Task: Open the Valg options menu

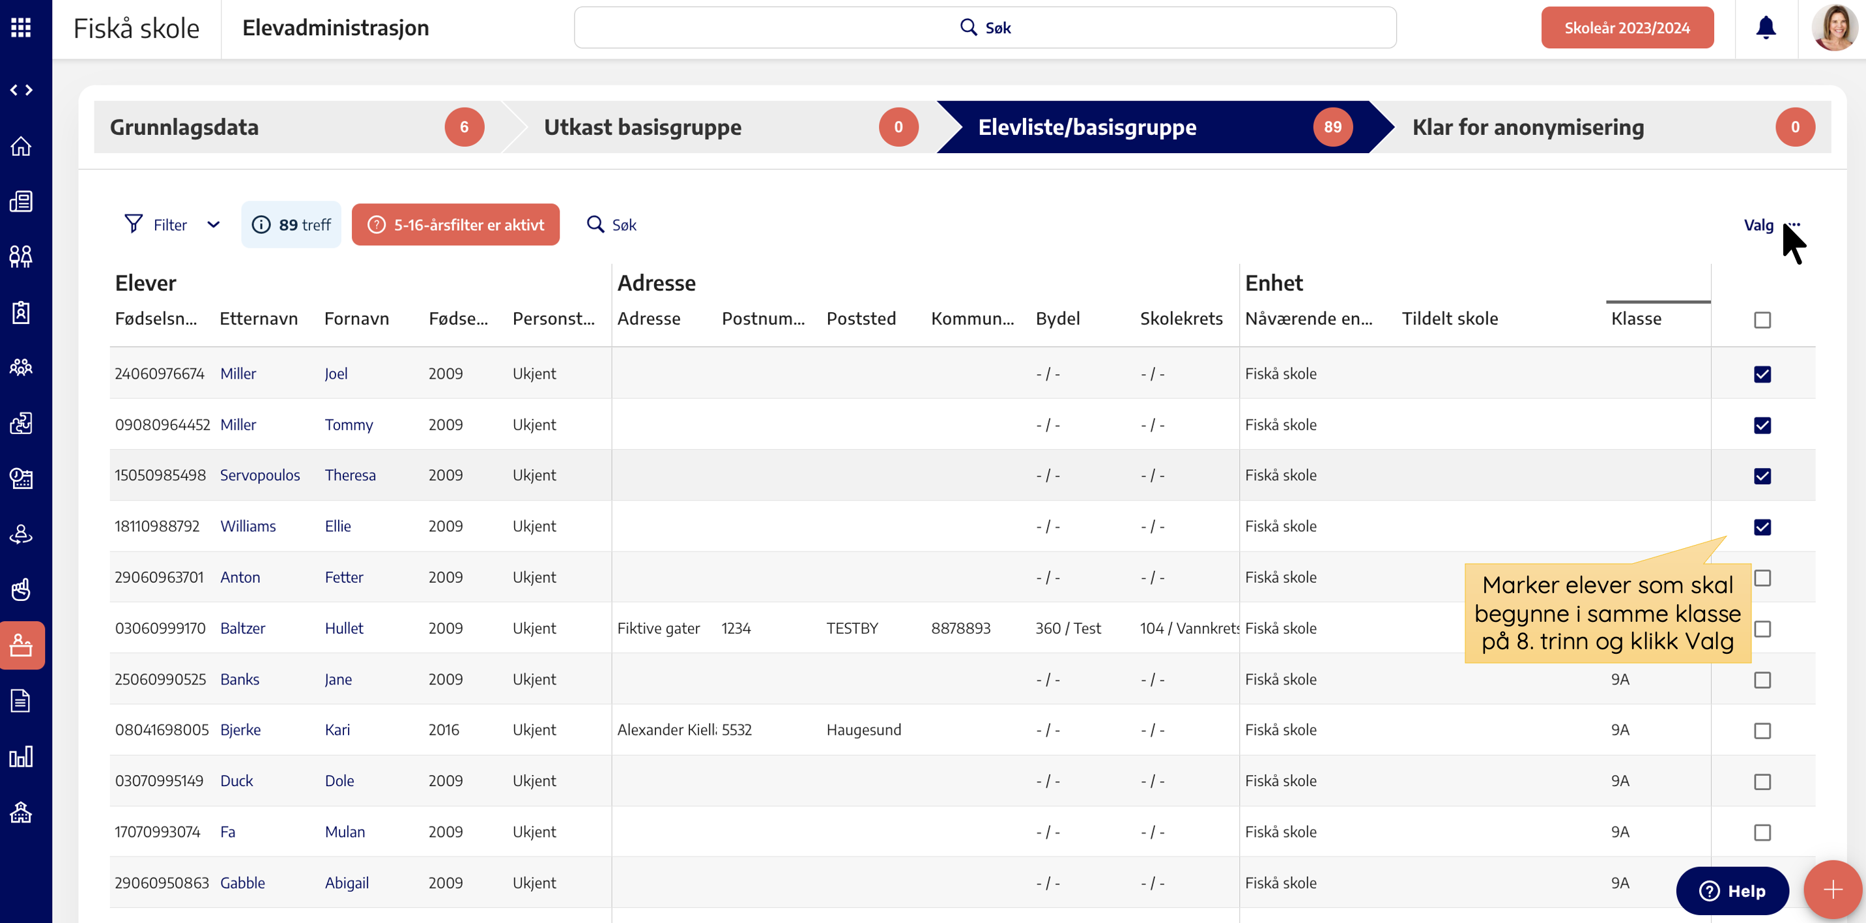Action: (x=1772, y=225)
